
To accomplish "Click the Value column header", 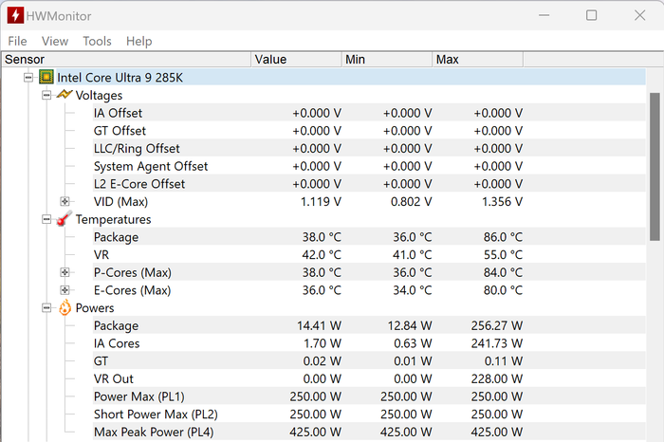I will click(x=296, y=59).
